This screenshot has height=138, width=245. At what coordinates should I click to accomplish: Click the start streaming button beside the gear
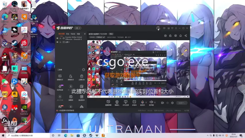click(x=182, y=103)
